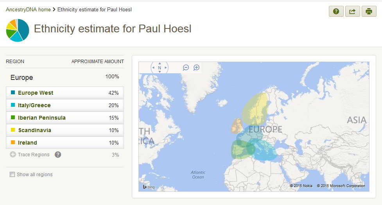Enable the Show all regions checkbox
Screen dimensions: 382x205
[12, 174]
